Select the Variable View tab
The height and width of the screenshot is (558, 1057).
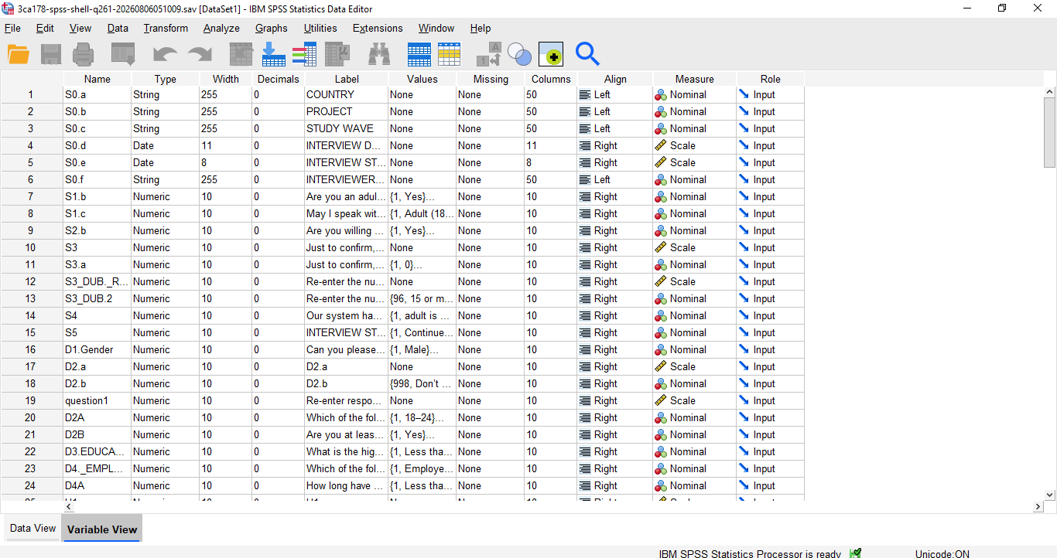pos(102,529)
